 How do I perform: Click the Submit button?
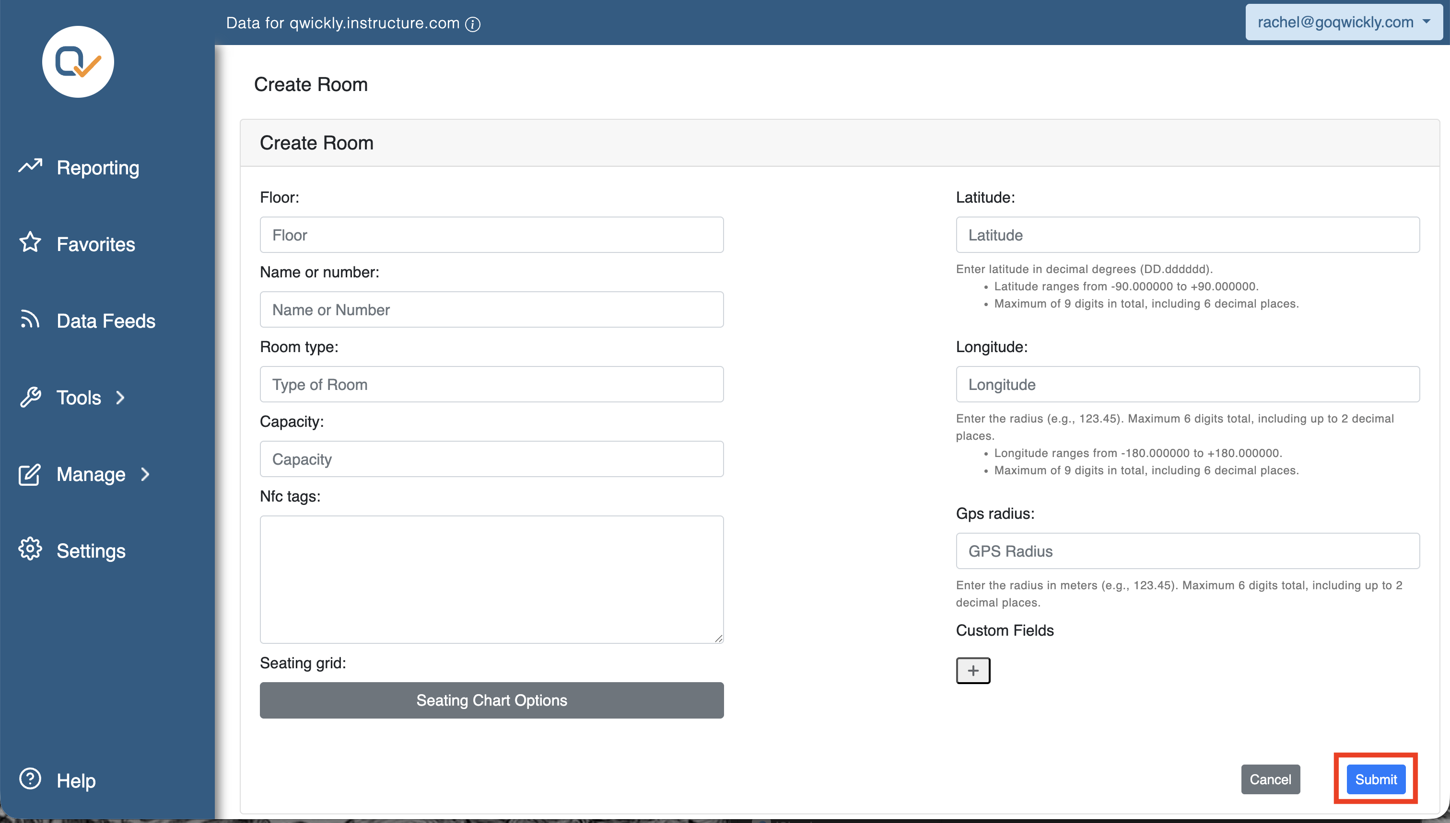pyautogui.click(x=1376, y=779)
